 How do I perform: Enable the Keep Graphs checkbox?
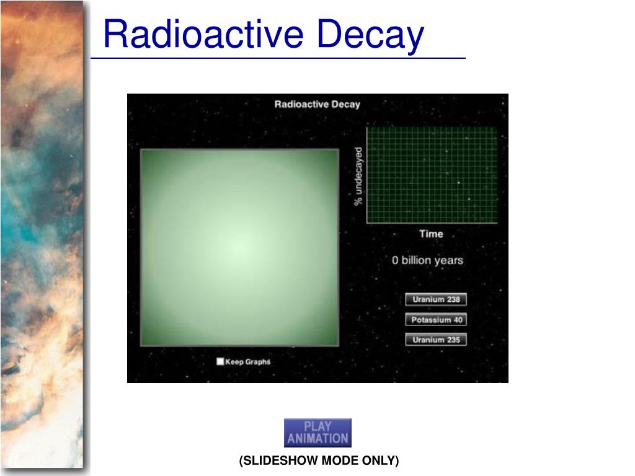click(x=220, y=362)
